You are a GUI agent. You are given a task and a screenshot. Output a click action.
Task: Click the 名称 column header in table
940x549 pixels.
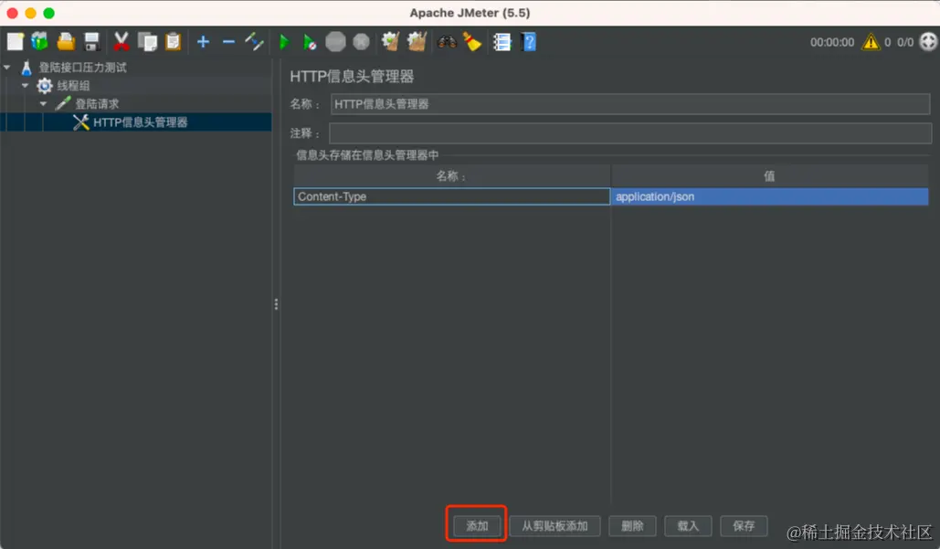452,176
